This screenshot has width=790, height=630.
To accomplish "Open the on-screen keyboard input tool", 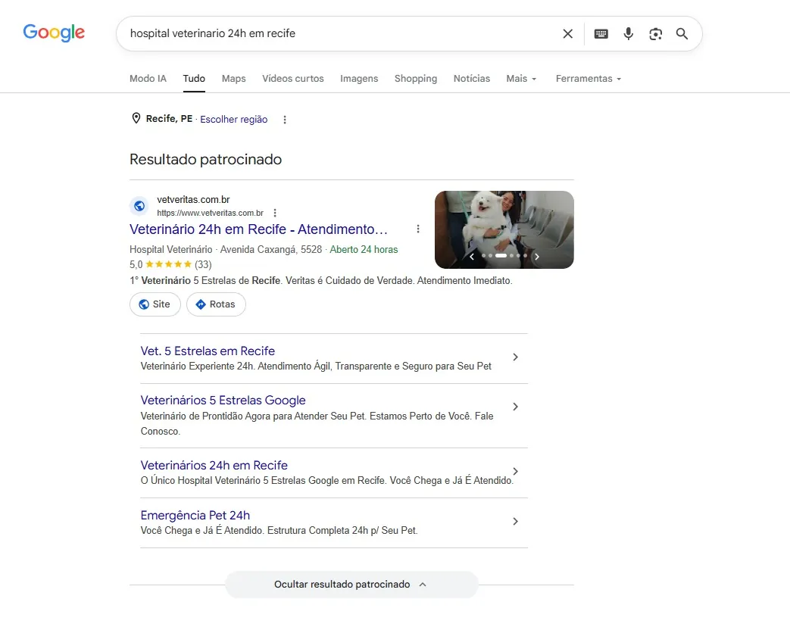I will click(601, 34).
